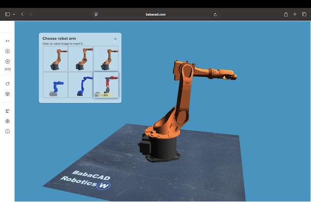Click the 3D cube view icon
This screenshot has height=202, width=311.
[8, 94]
